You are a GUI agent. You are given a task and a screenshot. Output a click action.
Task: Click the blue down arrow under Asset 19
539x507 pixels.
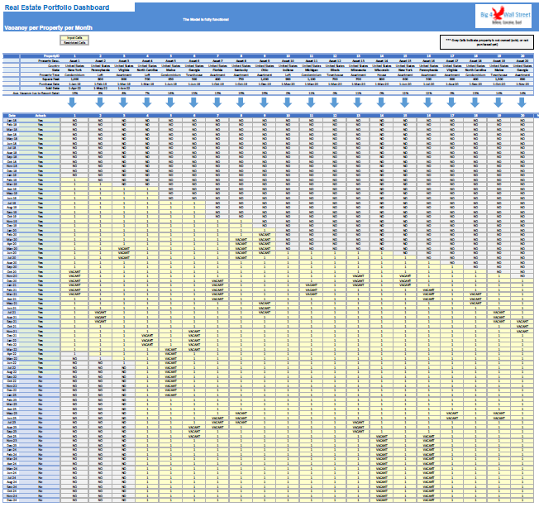click(498, 103)
